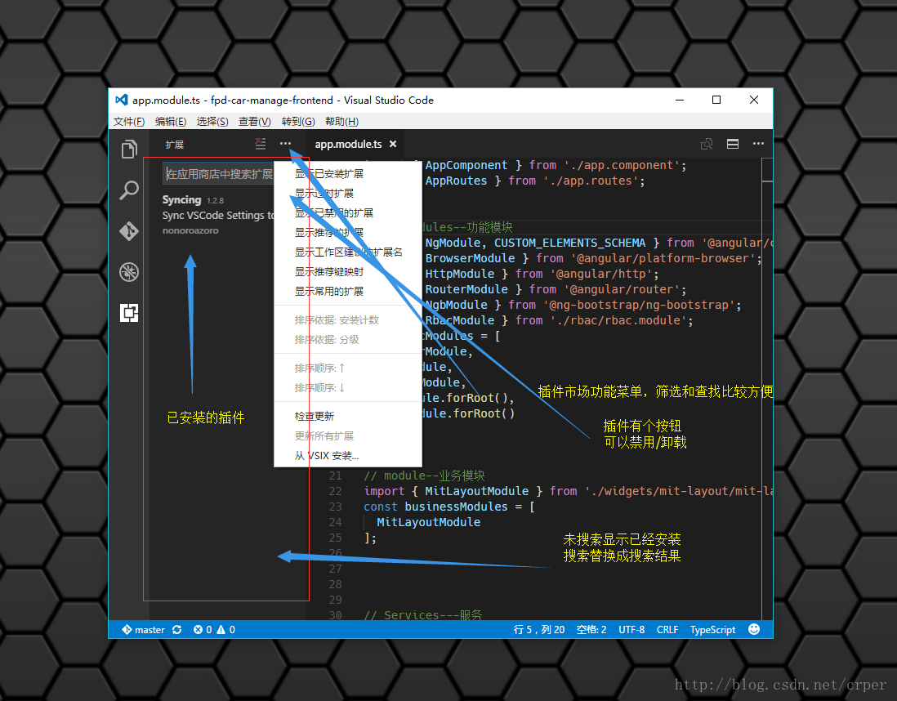Viewport: 897px width, 701px height.
Task: Open the Debug view icon
Action: click(129, 272)
